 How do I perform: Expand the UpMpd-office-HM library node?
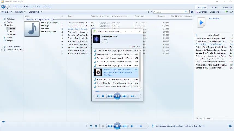click(2, 50)
